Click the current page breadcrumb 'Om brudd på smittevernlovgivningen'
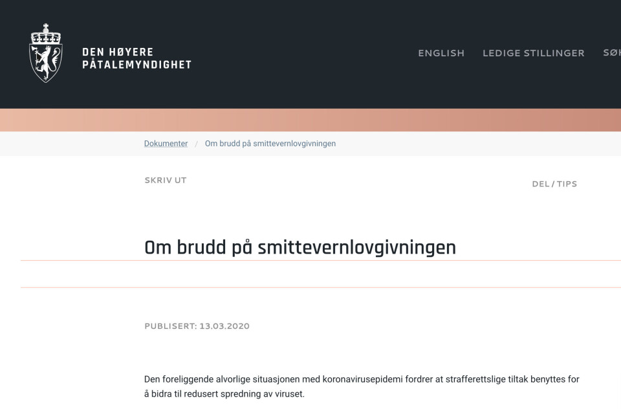The width and height of the screenshot is (621, 409). click(x=270, y=144)
